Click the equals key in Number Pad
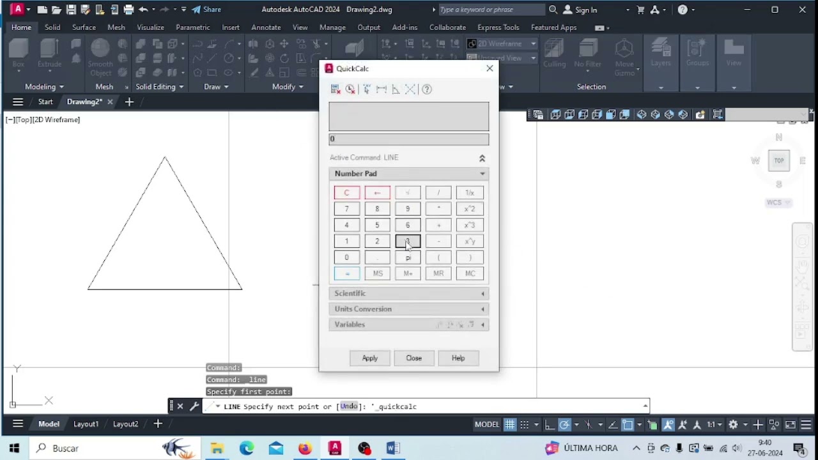Viewport: 818px width, 460px height. [x=347, y=273]
